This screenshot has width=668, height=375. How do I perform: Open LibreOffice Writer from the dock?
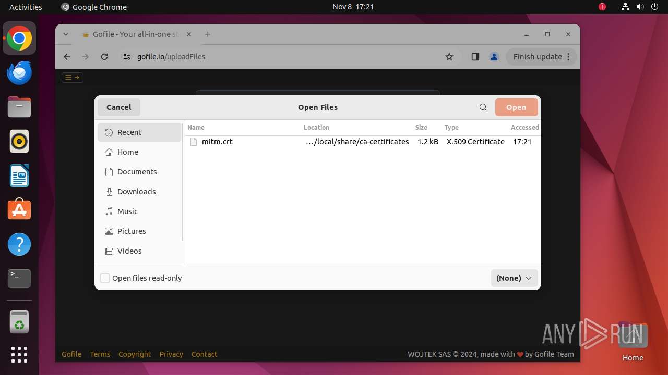19,176
